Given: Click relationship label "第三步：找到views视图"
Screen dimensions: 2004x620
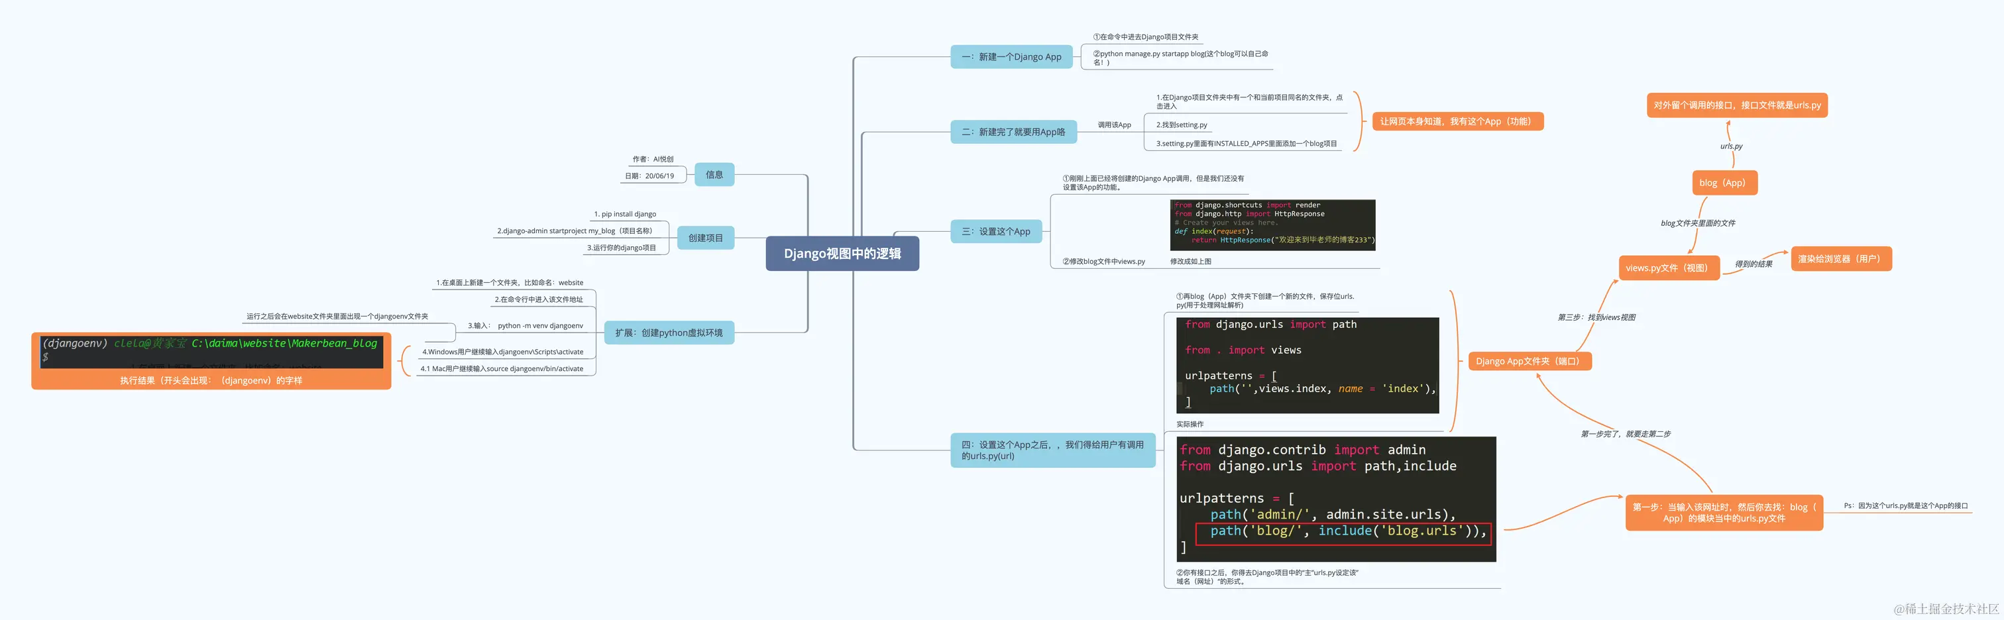Looking at the screenshot, I should point(1596,317).
